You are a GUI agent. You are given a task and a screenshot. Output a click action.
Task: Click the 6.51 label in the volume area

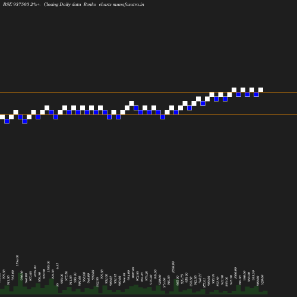(58, 266)
